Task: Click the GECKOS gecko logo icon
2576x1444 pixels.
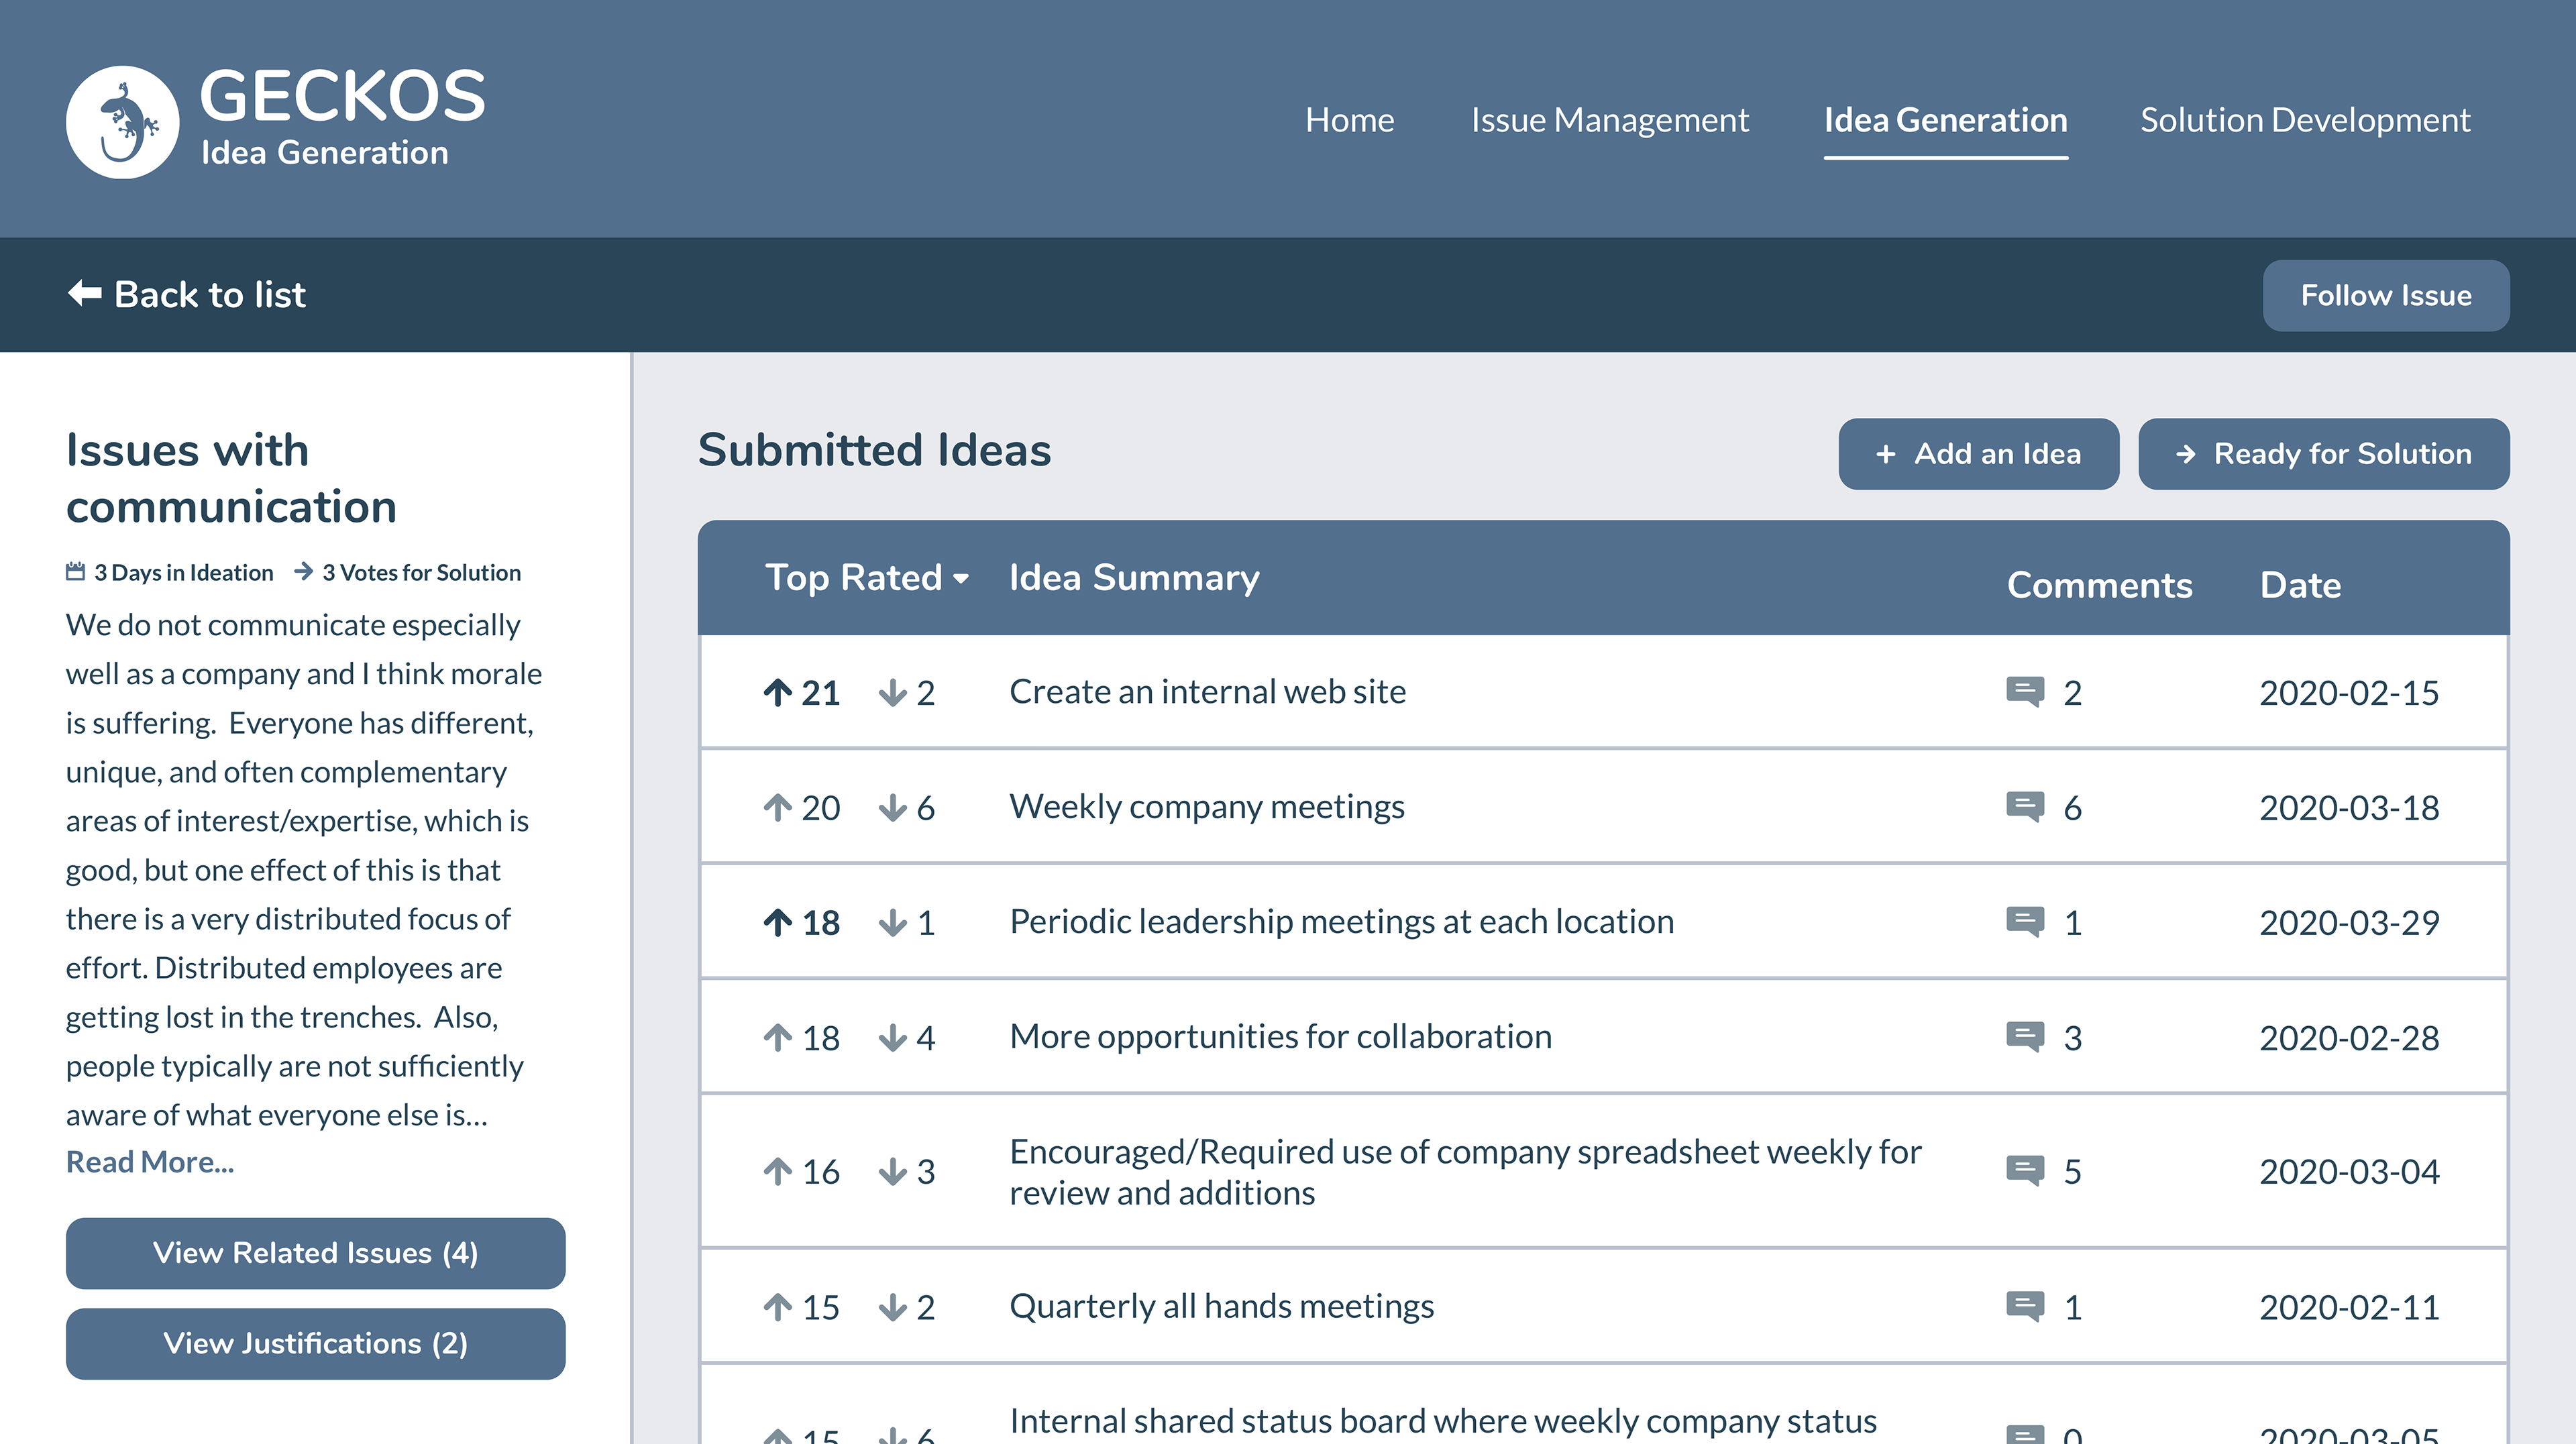Action: point(122,122)
